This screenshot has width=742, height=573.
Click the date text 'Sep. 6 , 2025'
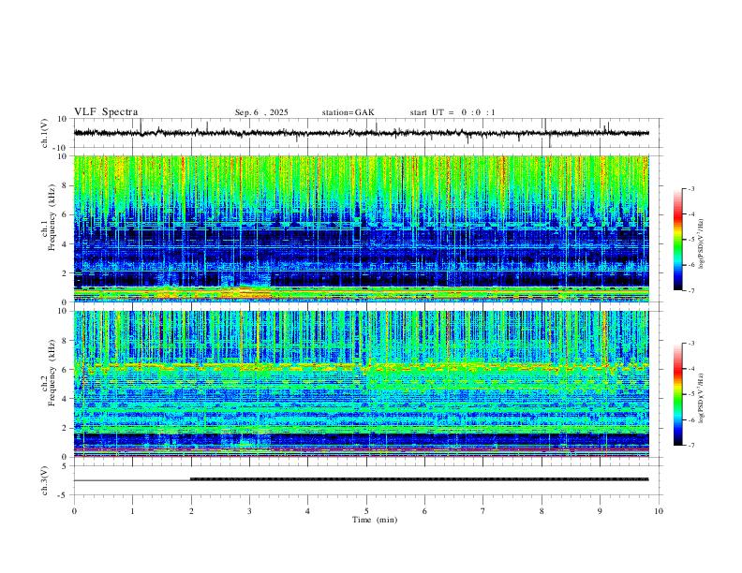click(261, 112)
